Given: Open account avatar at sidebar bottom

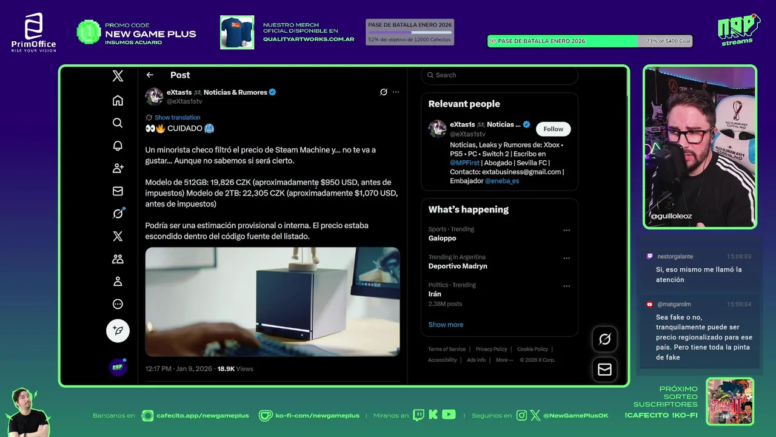Looking at the screenshot, I should pos(118,367).
